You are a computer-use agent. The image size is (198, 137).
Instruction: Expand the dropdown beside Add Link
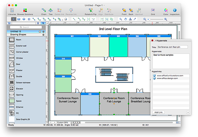point(188,112)
